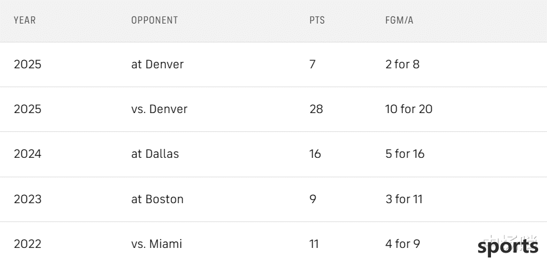Click the 16 points value
This screenshot has width=547, height=265.
click(315, 154)
